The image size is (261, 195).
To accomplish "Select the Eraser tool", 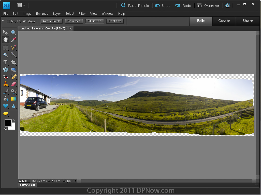I will (13, 84).
